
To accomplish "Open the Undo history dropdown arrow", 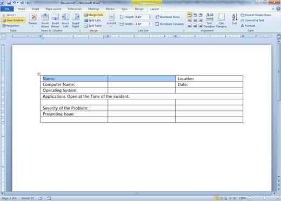I will click(18, 3).
